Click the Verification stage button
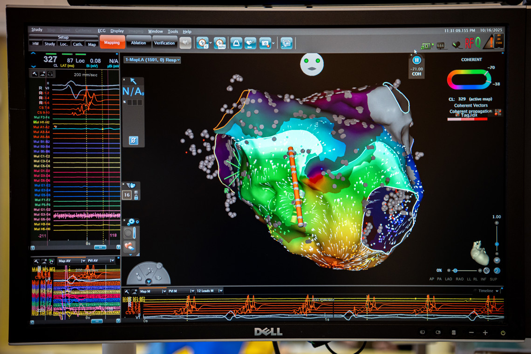The image size is (531, 354). [164, 43]
